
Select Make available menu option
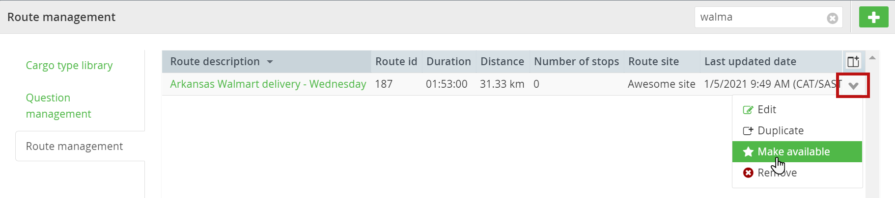tap(797, 151)
